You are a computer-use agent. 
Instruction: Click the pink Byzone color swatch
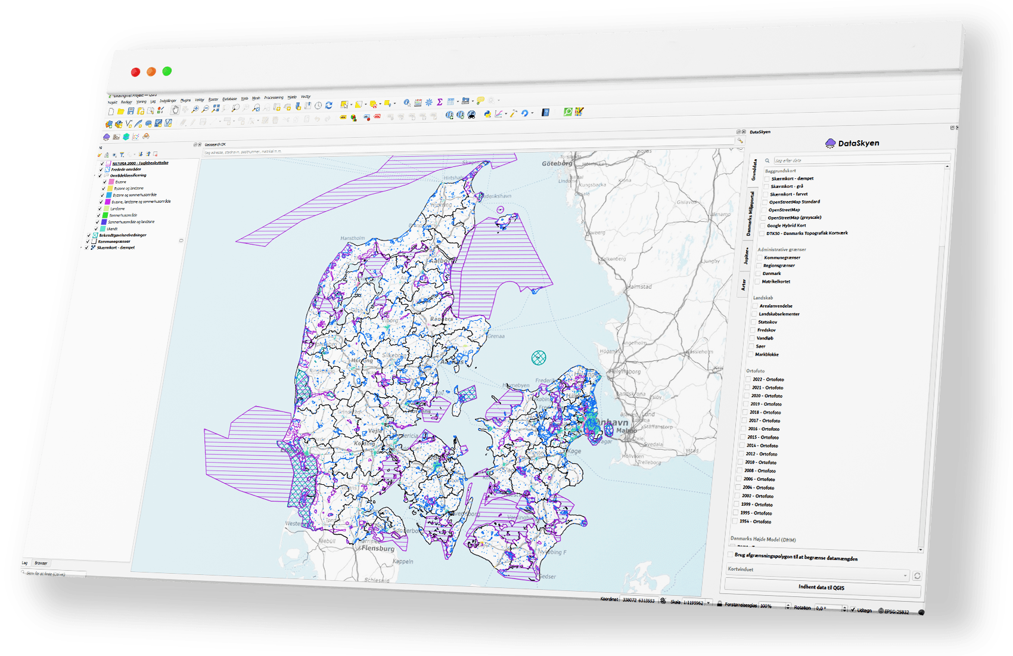coord(111,182)
